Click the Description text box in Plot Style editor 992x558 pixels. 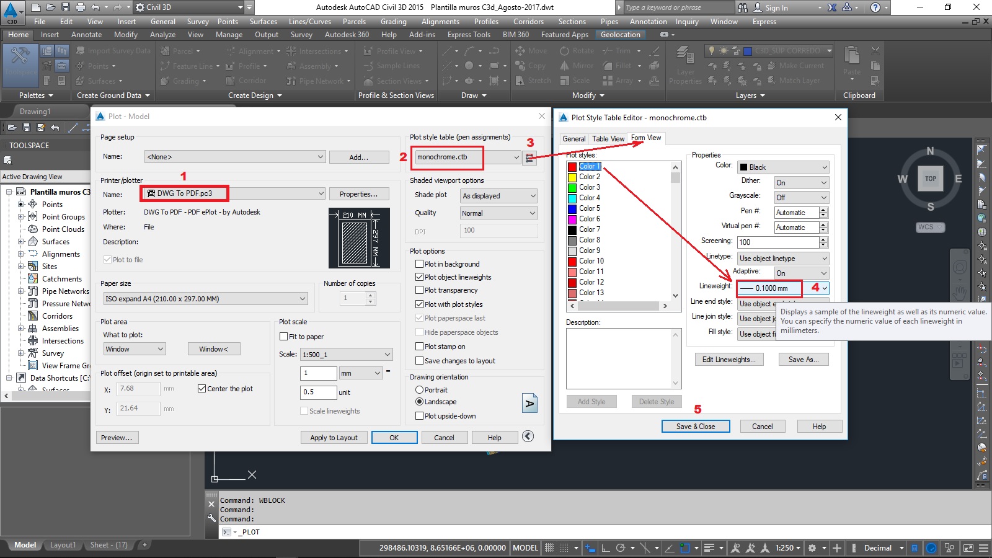[x=623, y=358]
